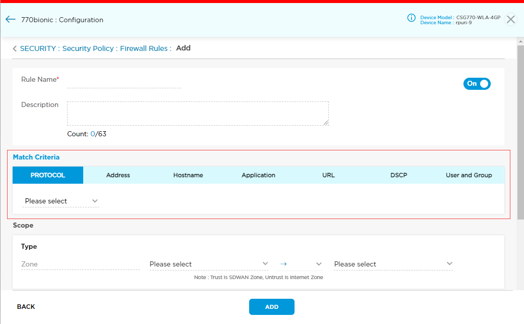Image resolution: width=524 pixels, height=324 pixels.
Task: Open the Protocol 'Please select' dropdown
Action: (x=61, y=201)
